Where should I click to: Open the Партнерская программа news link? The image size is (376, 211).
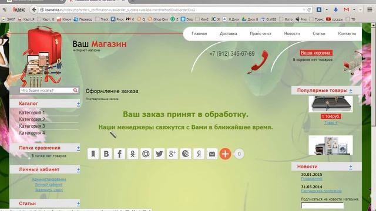pos(321,191)
